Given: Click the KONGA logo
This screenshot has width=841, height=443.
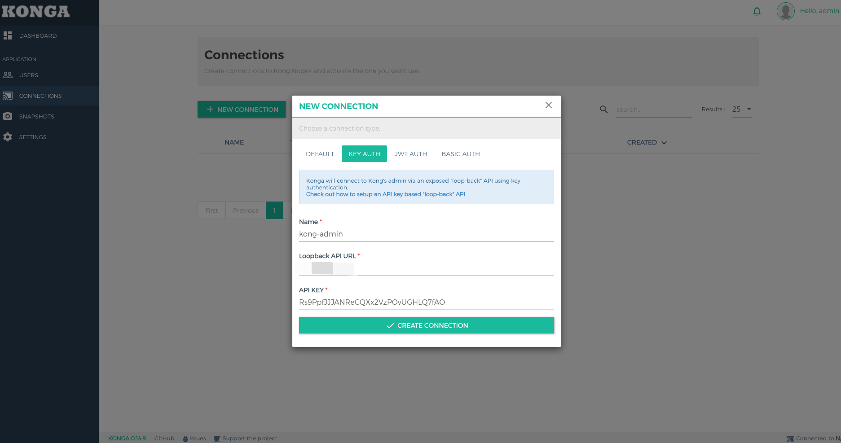Looking at the screenshot, I should coord(36,12).
